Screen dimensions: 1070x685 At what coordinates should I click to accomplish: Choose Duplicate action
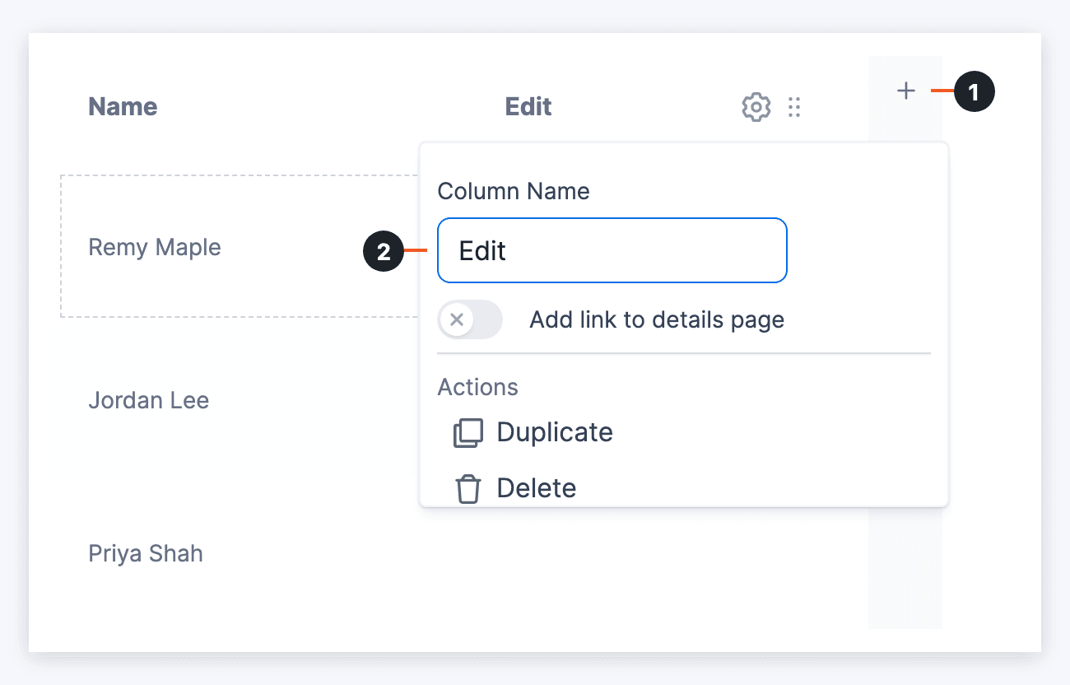click(533, 432)
